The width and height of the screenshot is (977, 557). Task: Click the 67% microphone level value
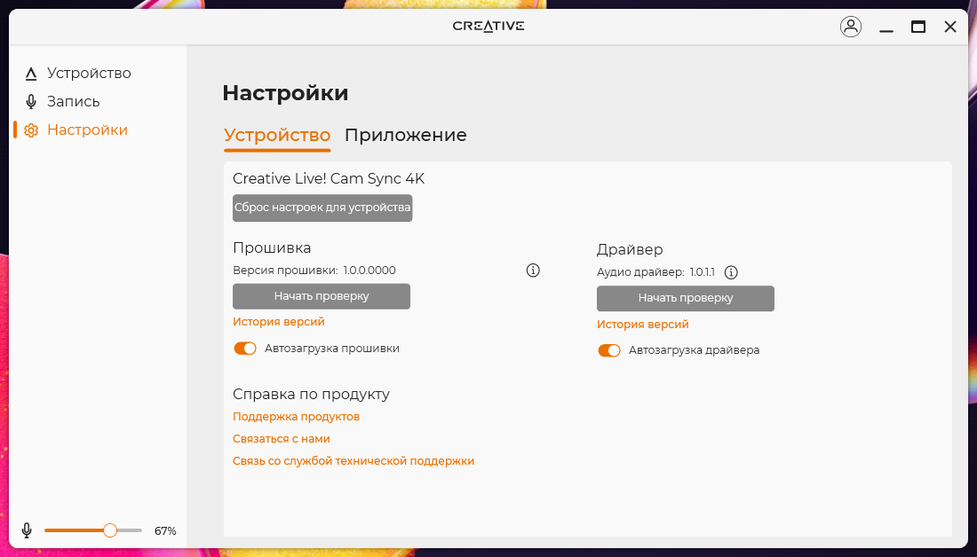coord(165,531)
